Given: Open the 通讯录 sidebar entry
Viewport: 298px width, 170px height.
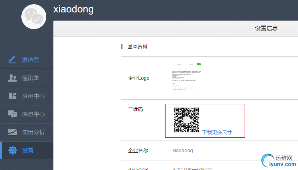Looking at the screenshot, I should click(x=27, y=78).
